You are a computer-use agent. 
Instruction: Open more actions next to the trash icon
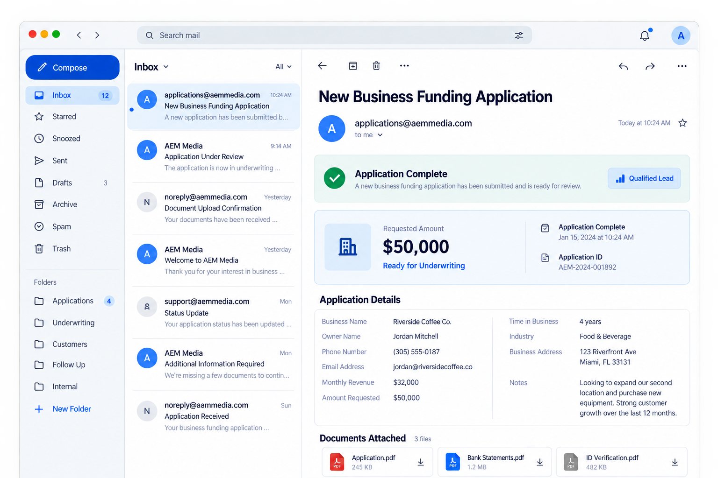point(404,66)
